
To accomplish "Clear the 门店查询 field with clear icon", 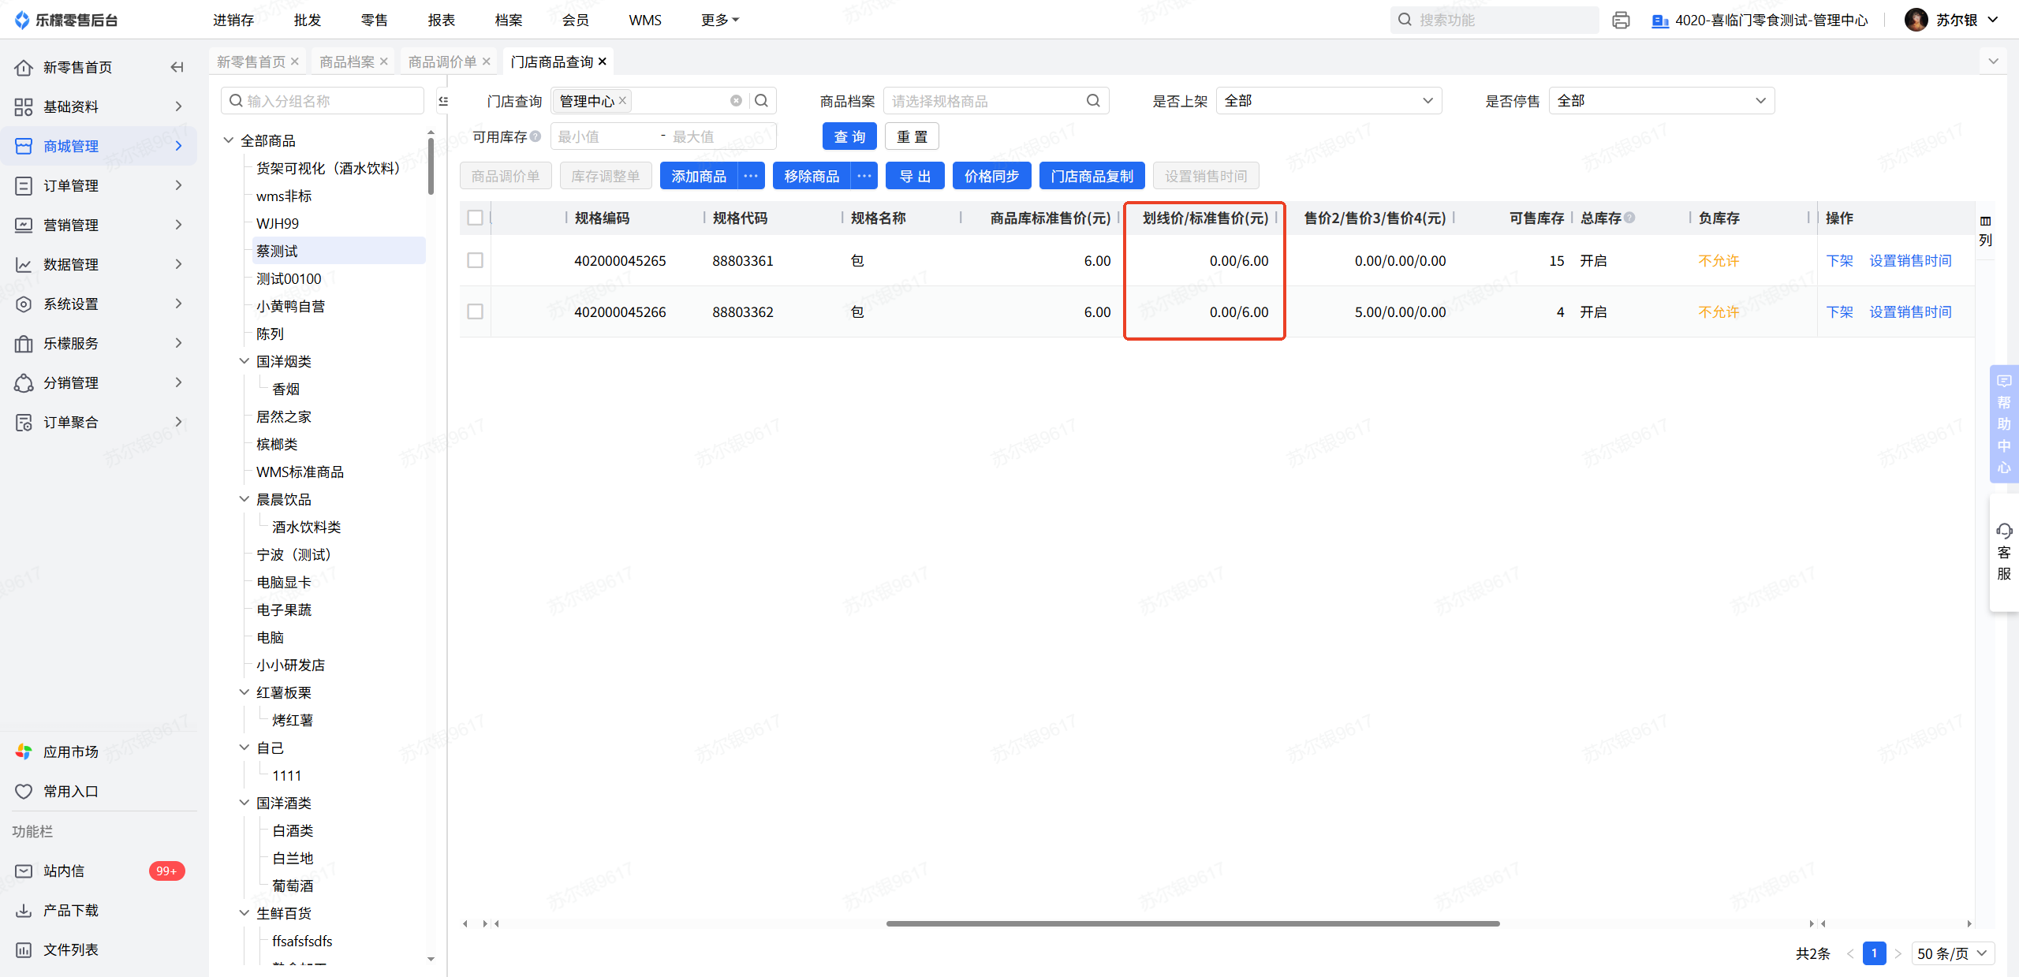I will [x=736, y=101].
